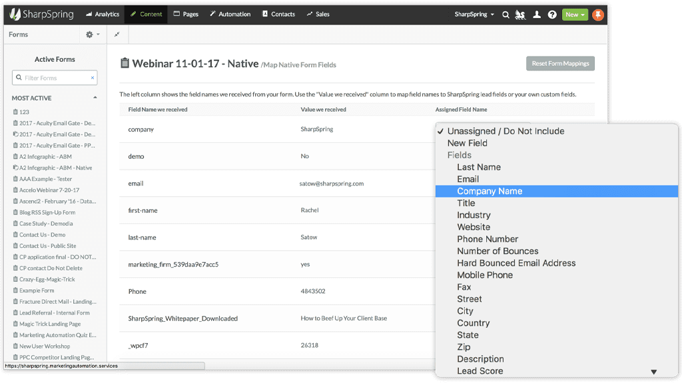Open the Contacts menu

279,15
